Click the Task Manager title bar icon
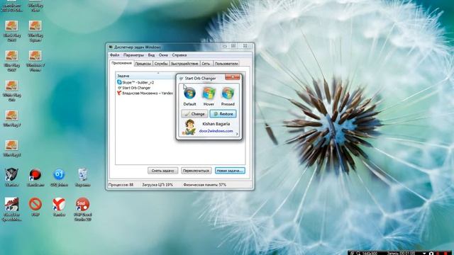Image resolution: width=454 pixels, height=255 pixels. pyautogui.click(x=111, y=47)
